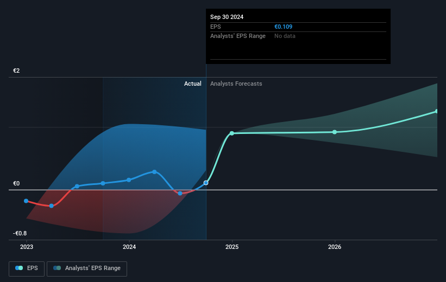Click the Actual section label

click(192, 84)
